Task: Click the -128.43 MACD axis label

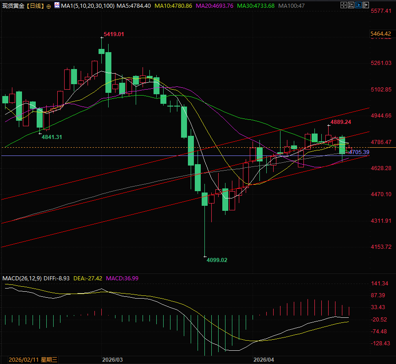Action: click(380, 343)
